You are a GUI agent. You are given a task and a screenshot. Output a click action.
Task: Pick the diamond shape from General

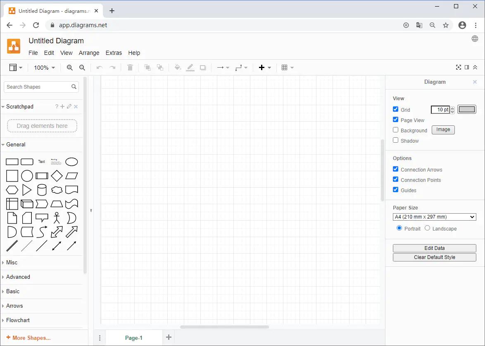[x=57, y=176]
